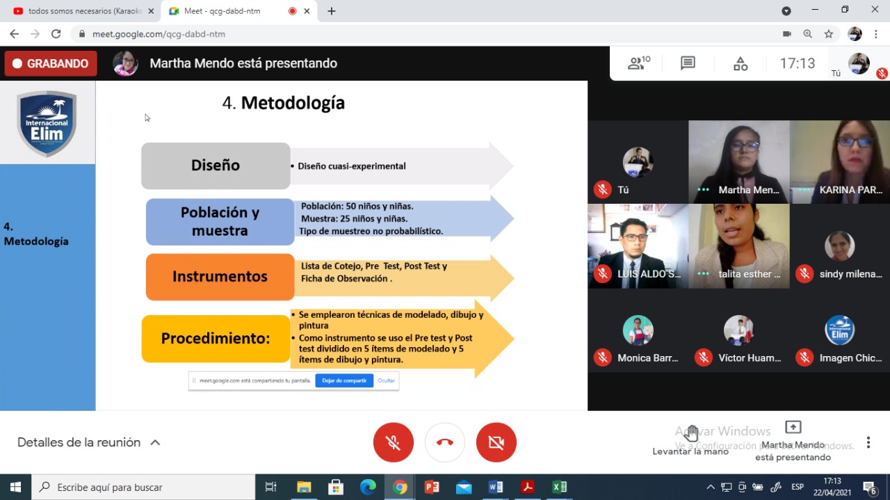Go back in browser history
890x500 pixels.
[14, 33]
